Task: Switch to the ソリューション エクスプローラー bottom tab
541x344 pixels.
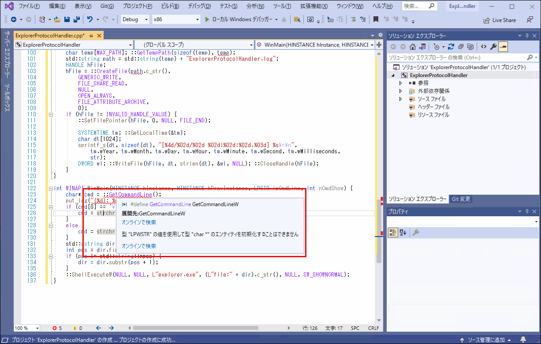Action: tap(417, 199)
